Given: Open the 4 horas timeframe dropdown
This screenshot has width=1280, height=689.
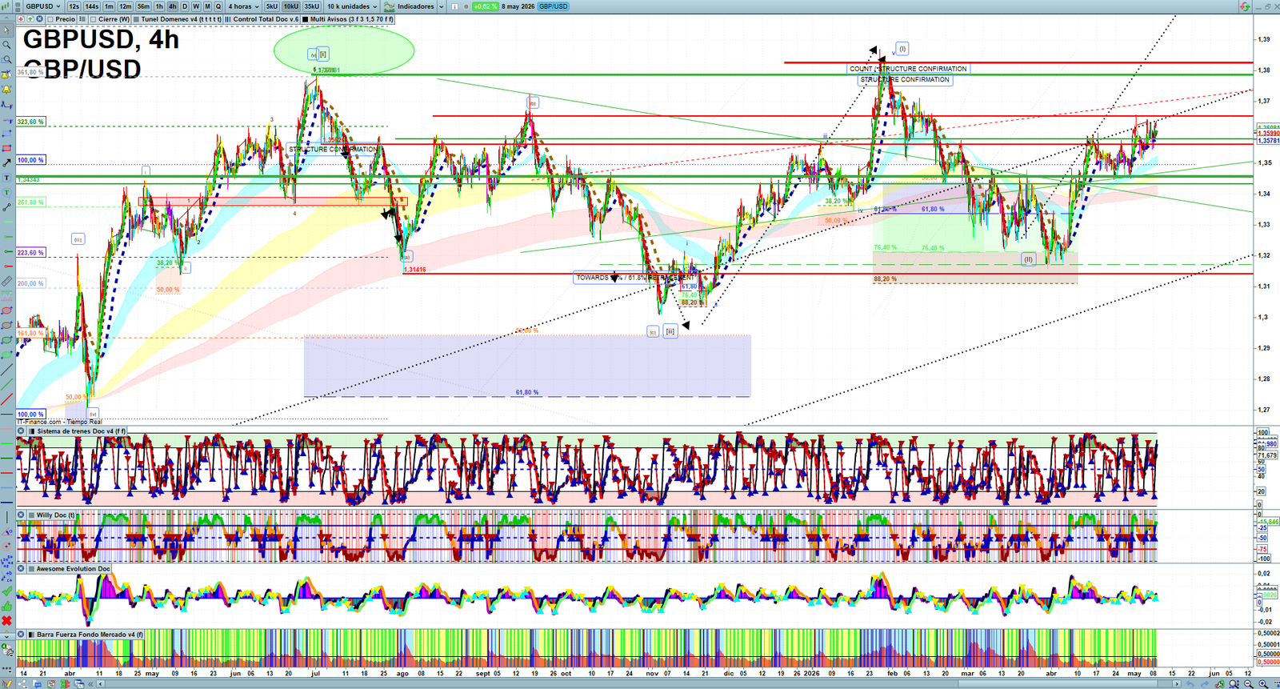Looking at the screenshot, I should tap(243, 6).
